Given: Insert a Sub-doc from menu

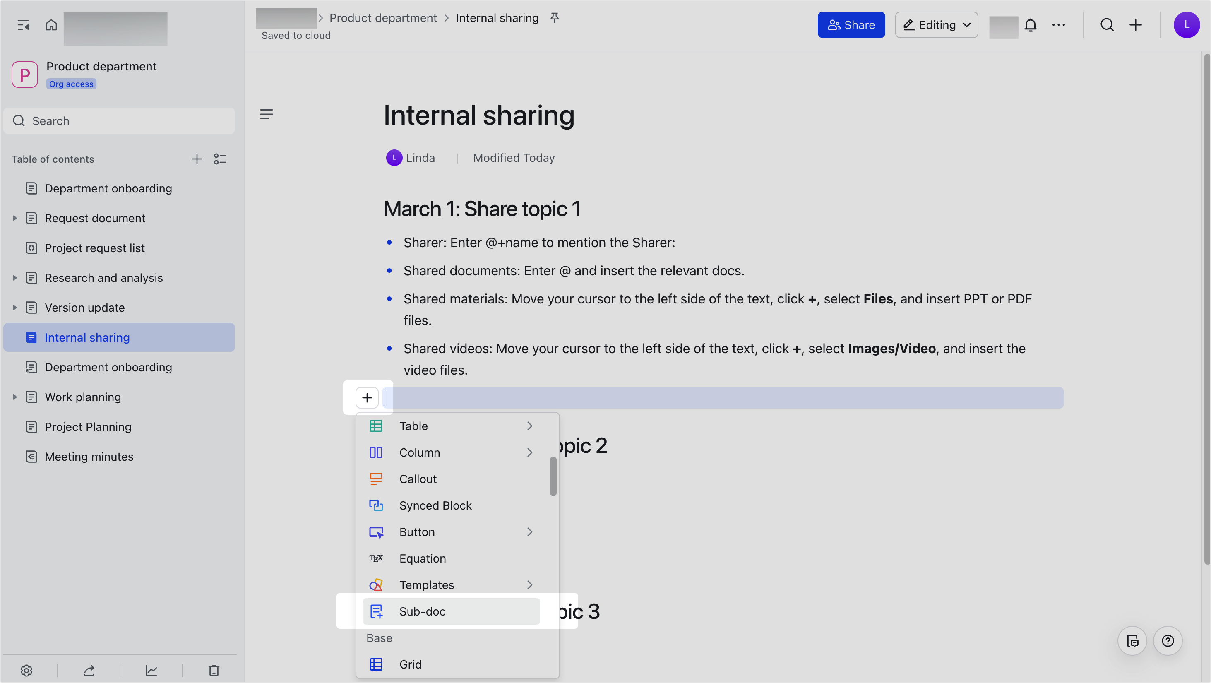Looking at the screenshot, I should point(451,611).
